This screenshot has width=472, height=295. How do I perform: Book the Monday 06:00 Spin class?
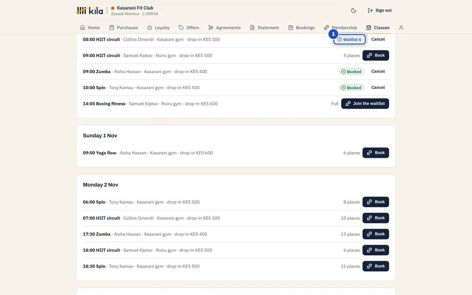point(376,202)
